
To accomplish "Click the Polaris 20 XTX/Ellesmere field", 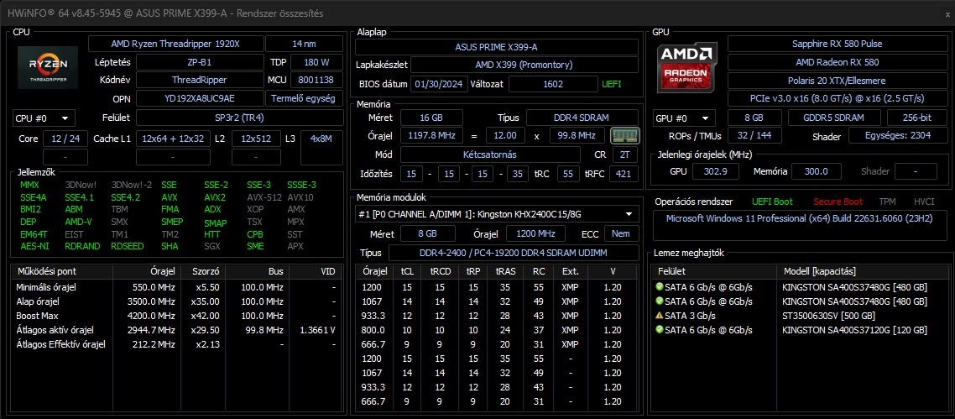I will (x=837, y=81).
